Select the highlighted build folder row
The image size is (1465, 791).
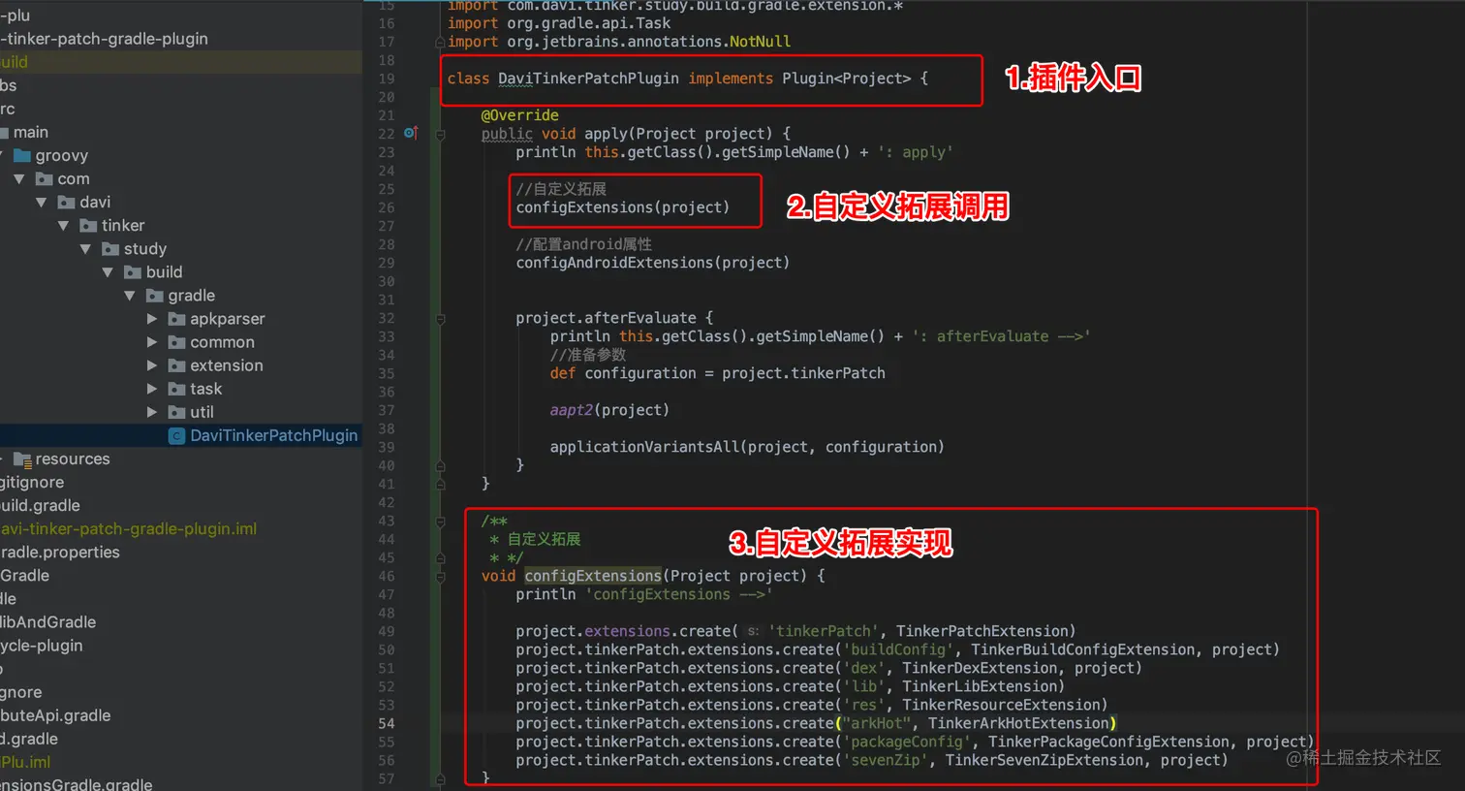180,62
